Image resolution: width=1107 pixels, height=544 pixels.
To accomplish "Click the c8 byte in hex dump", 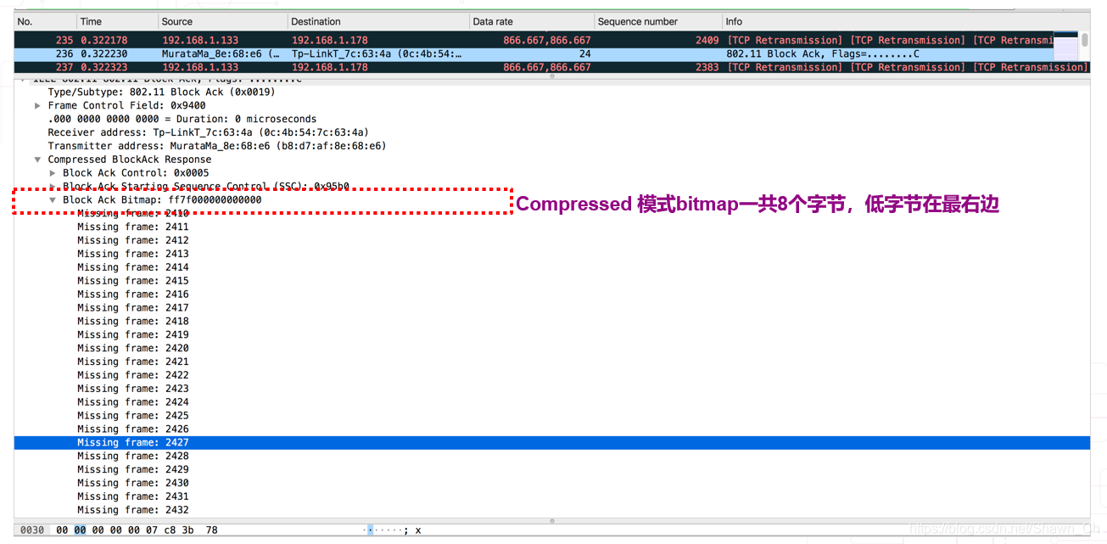I will click(170, 530).
